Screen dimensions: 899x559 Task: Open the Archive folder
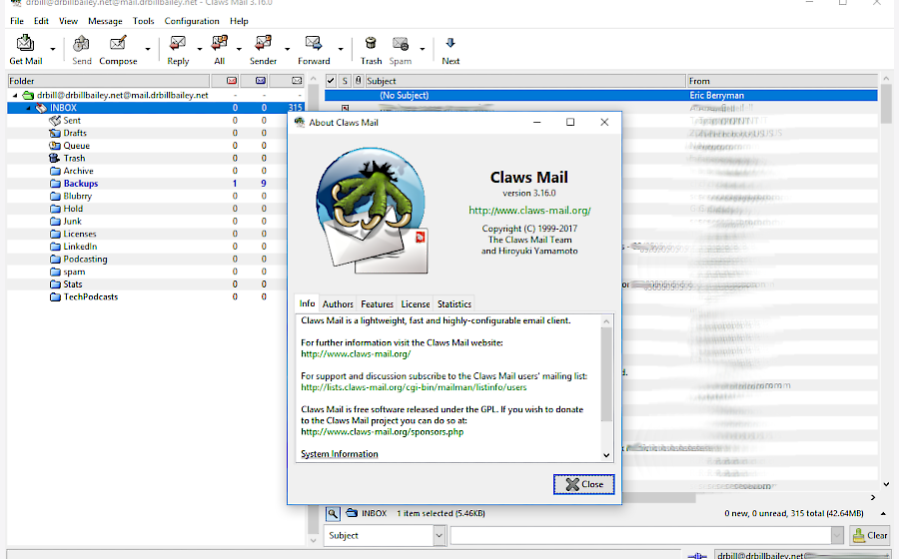(78, 171)
